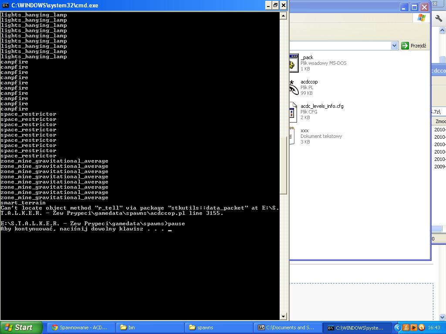The width and height of the screenshot is (446, 334).
Task: Switch to the 7-Zip taskbar window
Action: click(287, 327)
